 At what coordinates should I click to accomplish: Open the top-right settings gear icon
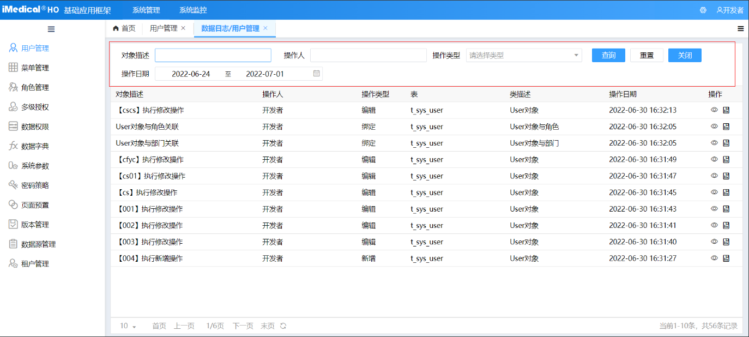point(703,10)
